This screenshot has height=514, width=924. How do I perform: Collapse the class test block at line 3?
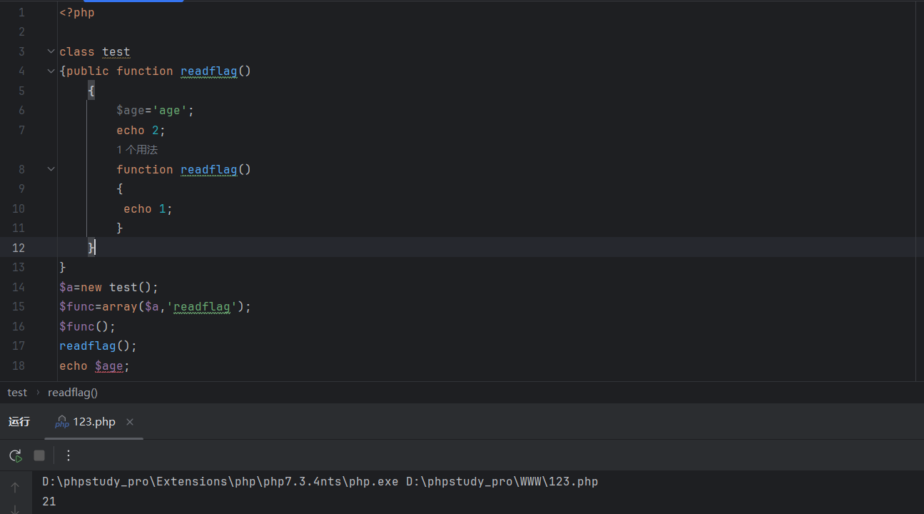(x=51, y=51)
